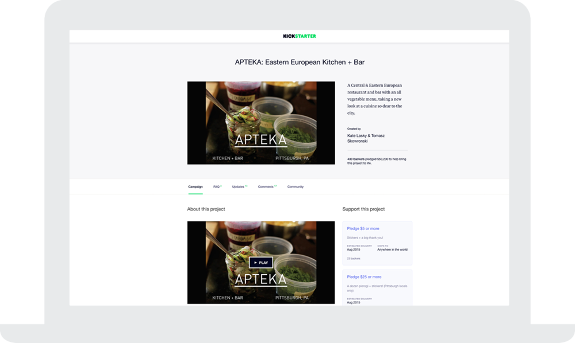This screenshot has width=575, height=343.
Task: Open the Campaign tab
Action: click(195, 186)
